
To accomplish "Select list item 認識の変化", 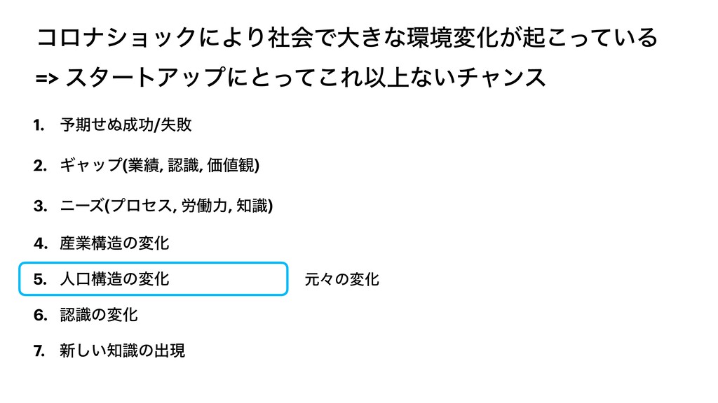I will coord(99,315).
